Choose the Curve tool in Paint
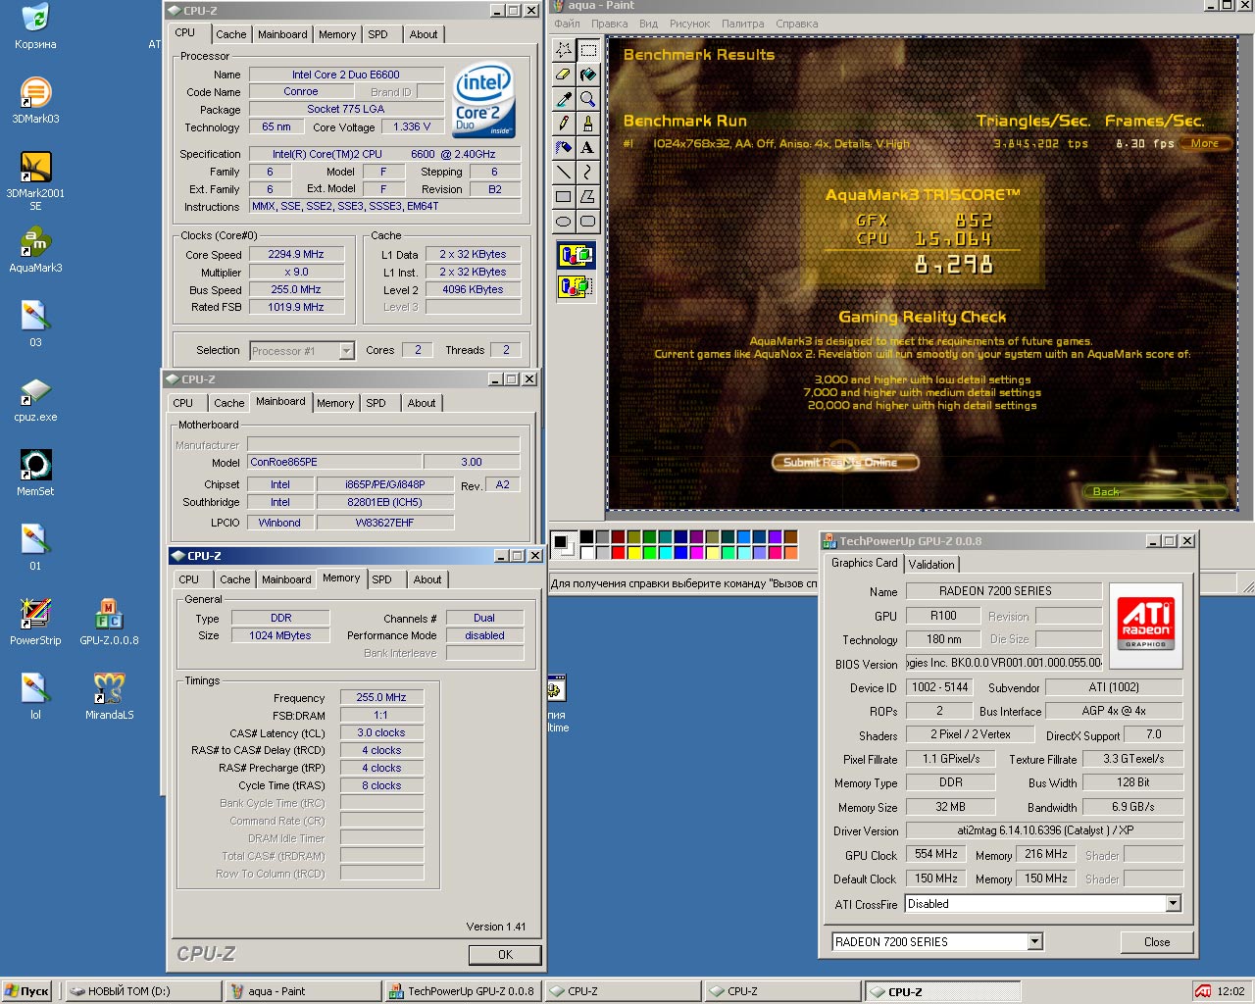1255x1004 pixels. point(588,172)
